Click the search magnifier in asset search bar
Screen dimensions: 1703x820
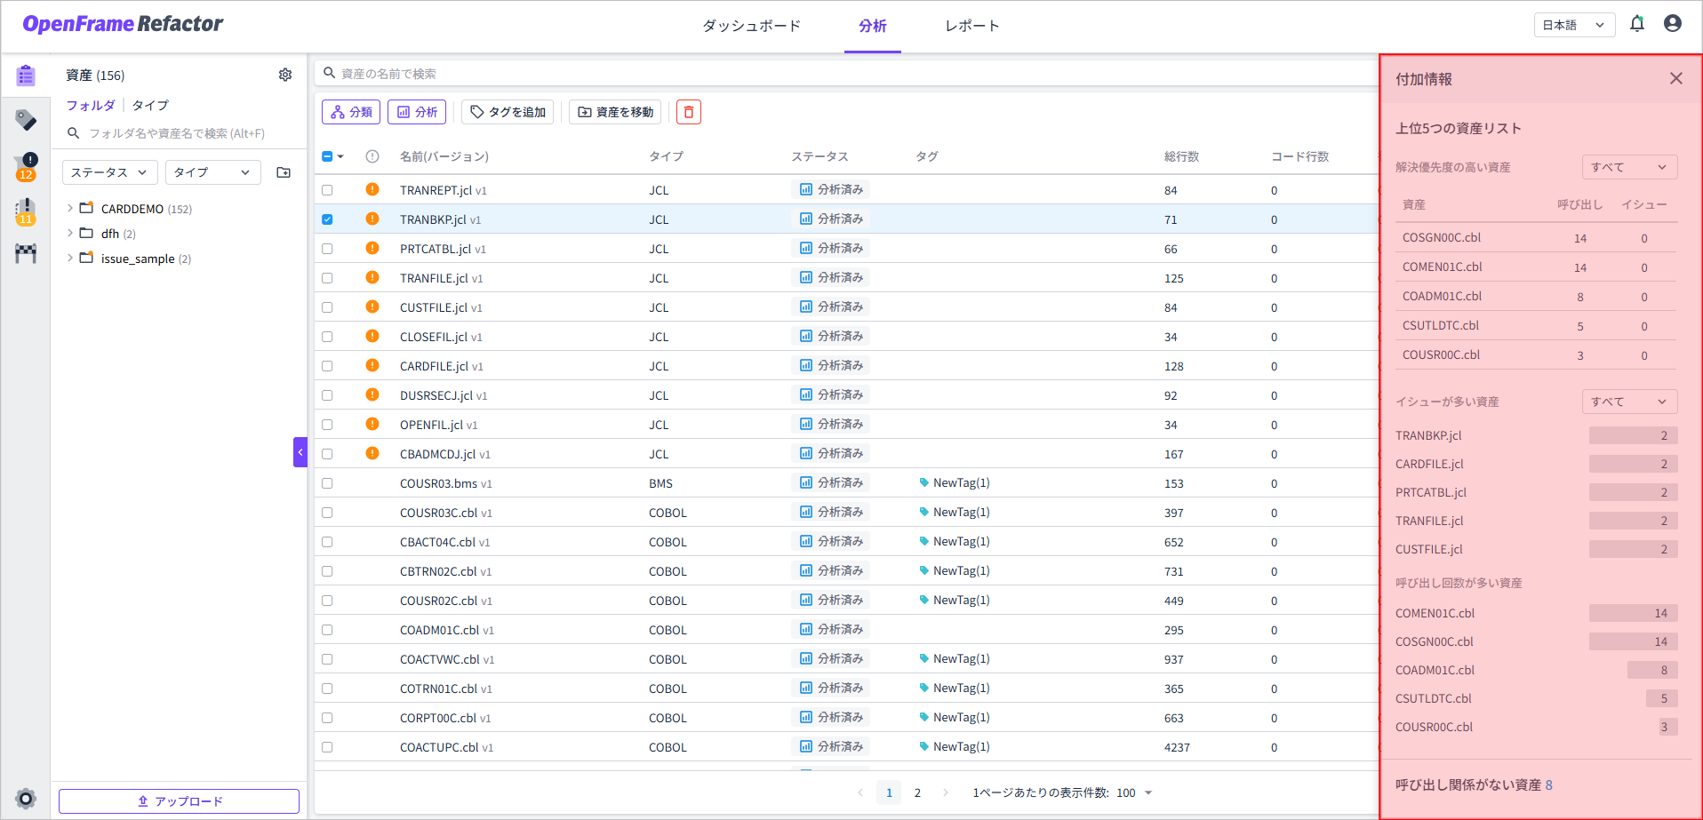point(329,73)
